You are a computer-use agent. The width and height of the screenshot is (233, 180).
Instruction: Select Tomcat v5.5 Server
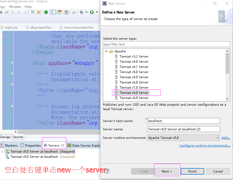(x=134, y=77)
